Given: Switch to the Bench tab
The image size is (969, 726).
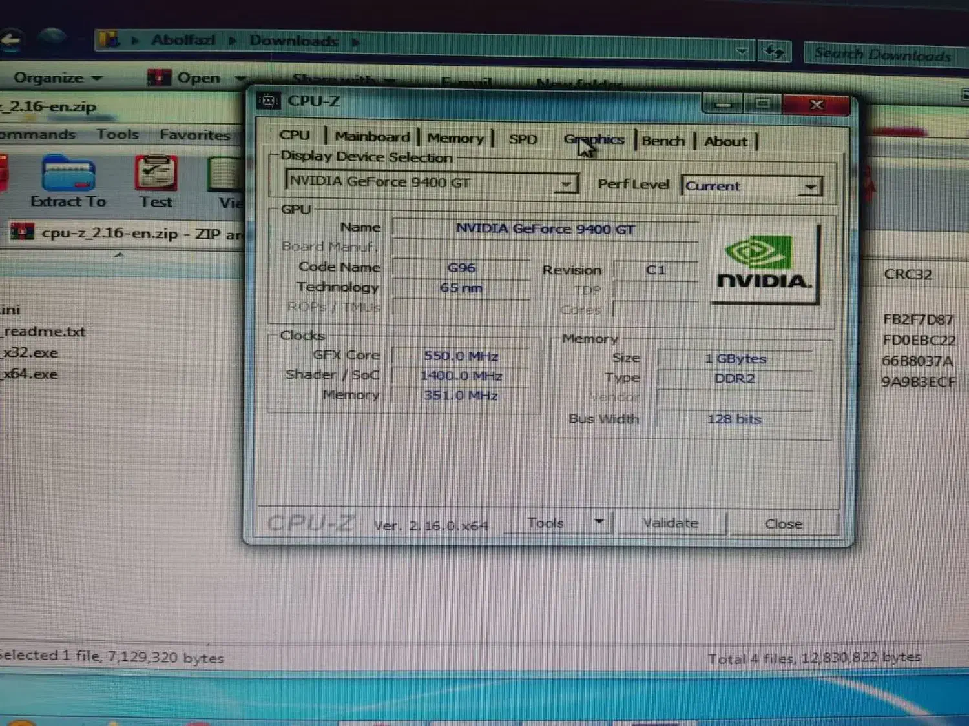Looking at the screenshot, I should pyautogui.click(x=663, y=141).
